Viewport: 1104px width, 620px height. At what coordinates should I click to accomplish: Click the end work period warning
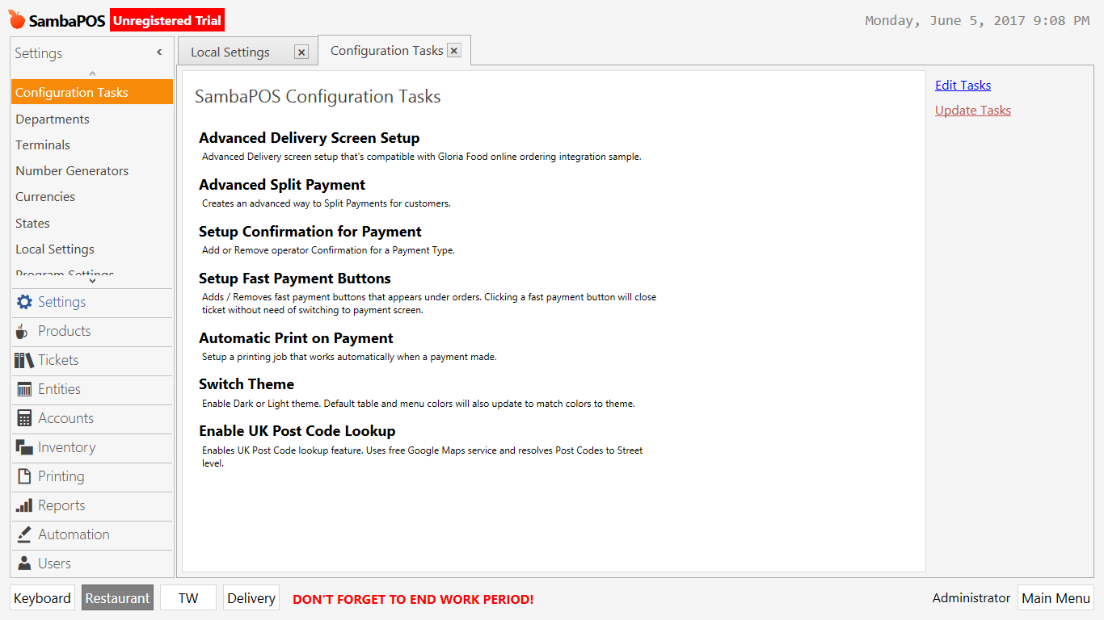[413, 599]
